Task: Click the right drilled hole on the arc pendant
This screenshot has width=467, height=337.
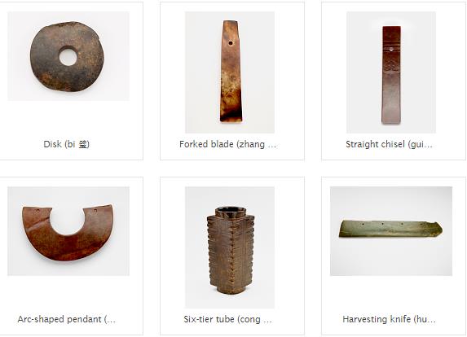Action: 95,211
